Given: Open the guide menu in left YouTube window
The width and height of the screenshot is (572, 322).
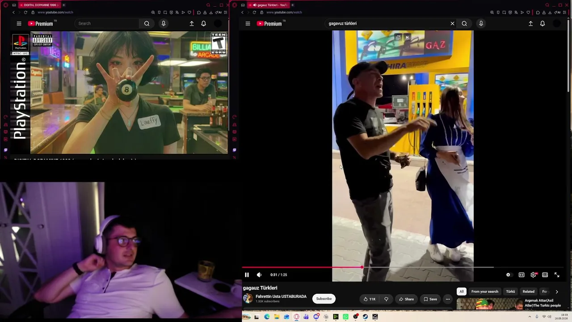Looking at the screenshot, I should pyautogui.click(x=19, y=24).
